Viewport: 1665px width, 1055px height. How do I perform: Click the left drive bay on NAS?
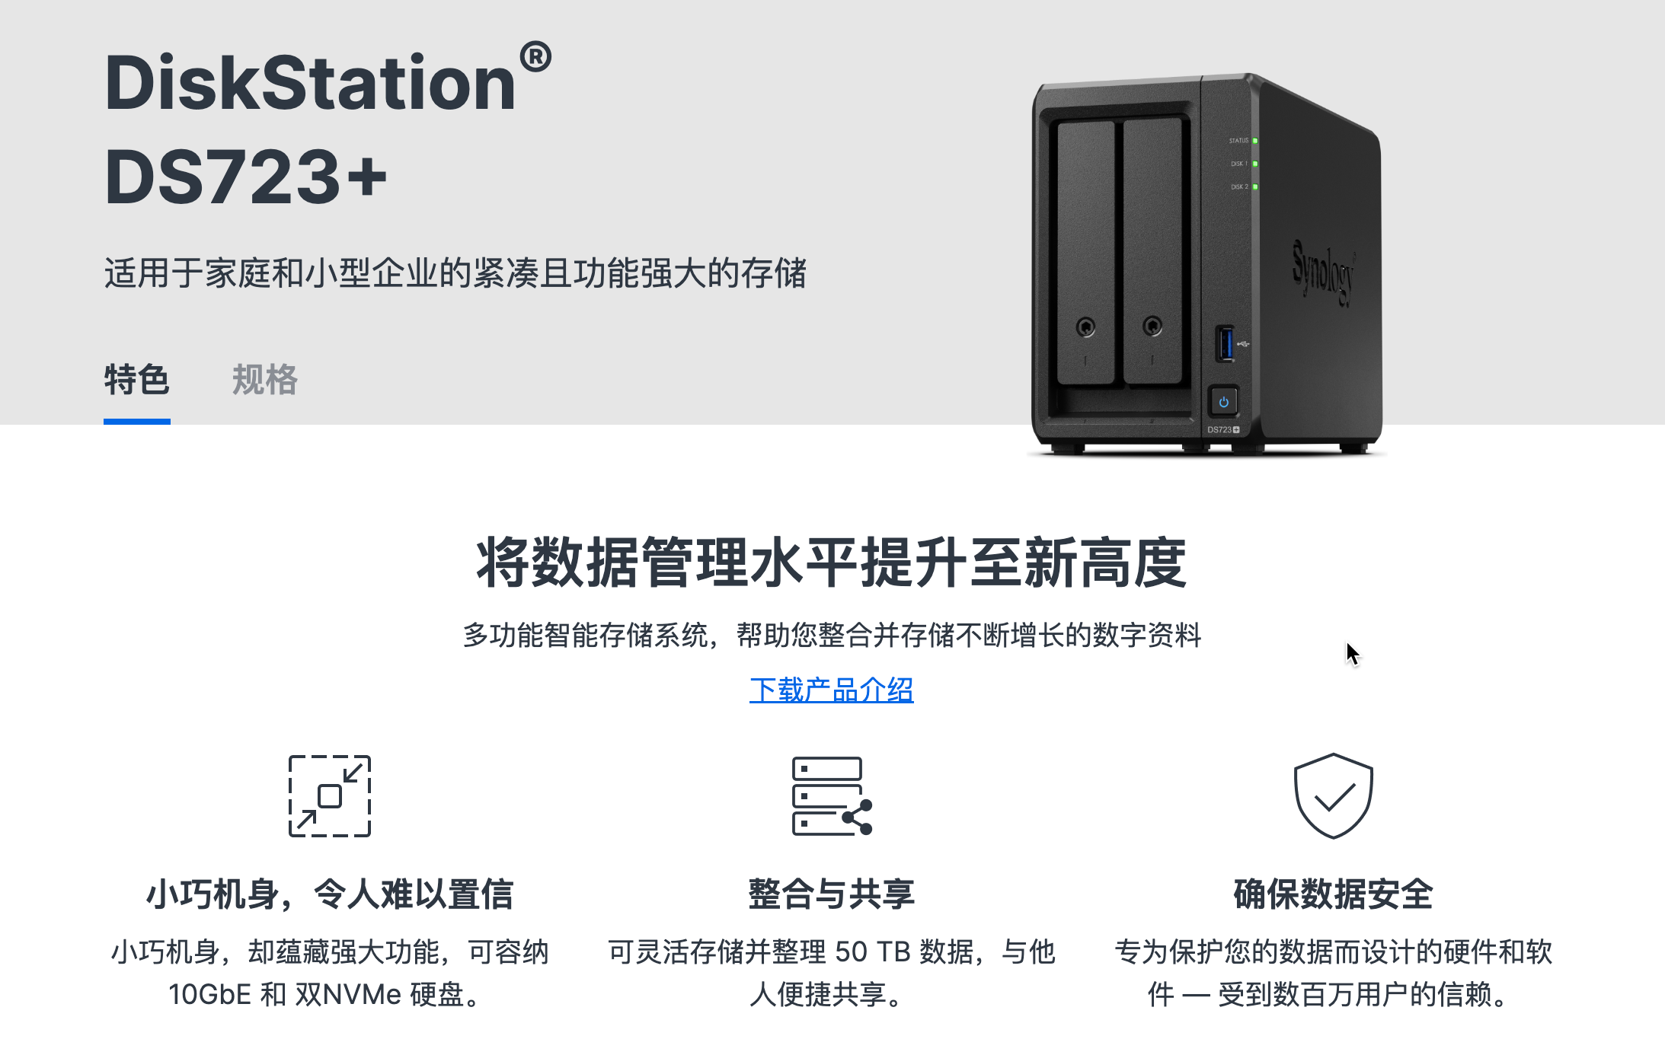tap(1086, 253)
